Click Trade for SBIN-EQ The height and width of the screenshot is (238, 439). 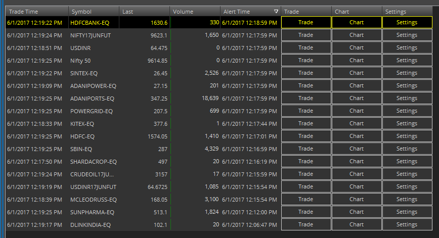pyautogui.click(x=305, y=149)
